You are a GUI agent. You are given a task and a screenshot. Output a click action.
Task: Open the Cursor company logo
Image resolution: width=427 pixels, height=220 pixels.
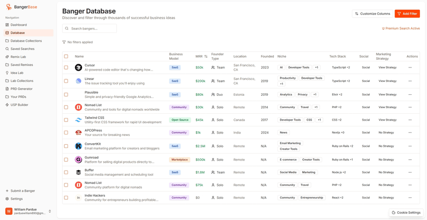click(78, 67)
